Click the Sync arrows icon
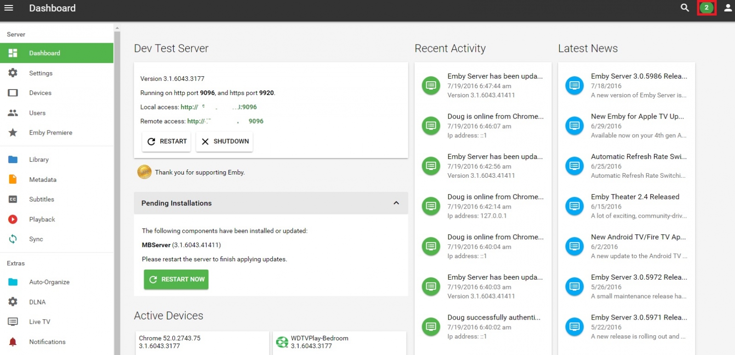The height and width of the screenshot is (355, 735). [13, 239]
